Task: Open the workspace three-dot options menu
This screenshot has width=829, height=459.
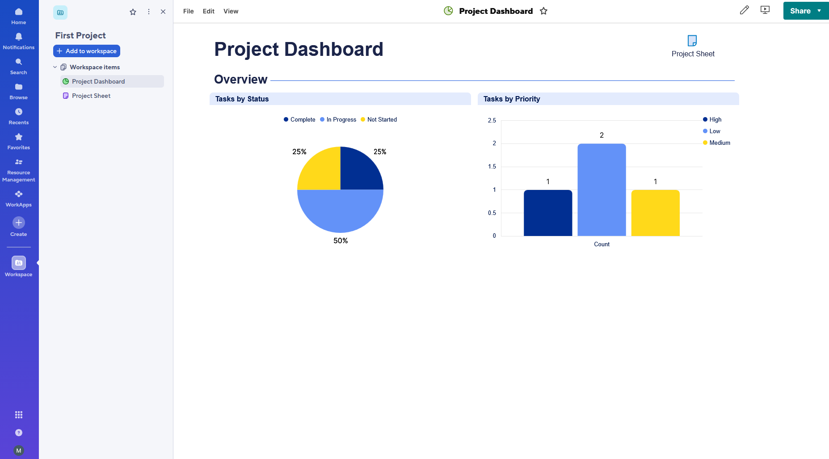Action: point(148,12)
